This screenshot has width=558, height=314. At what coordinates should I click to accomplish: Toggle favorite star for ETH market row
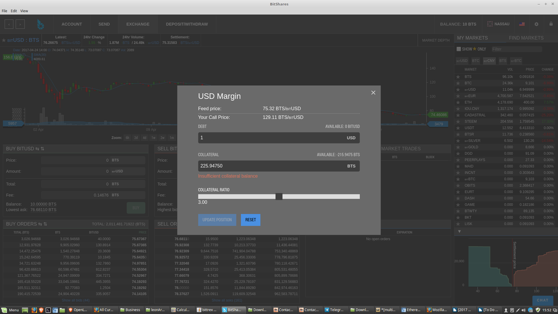pos(458,102)
